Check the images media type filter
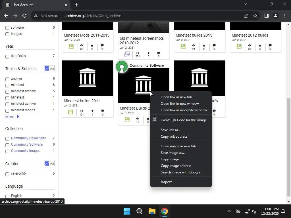 [7, 34]
